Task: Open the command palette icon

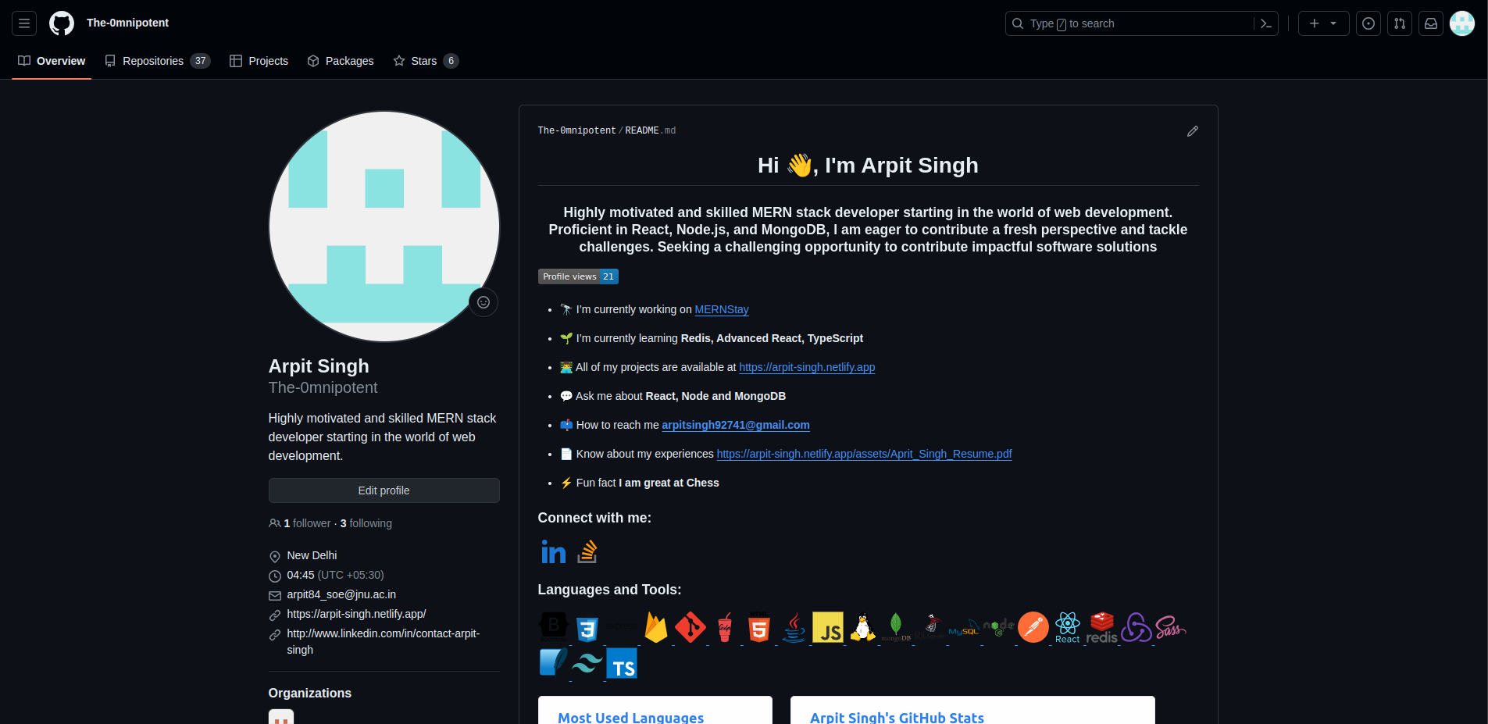Action: point(1266,23)
